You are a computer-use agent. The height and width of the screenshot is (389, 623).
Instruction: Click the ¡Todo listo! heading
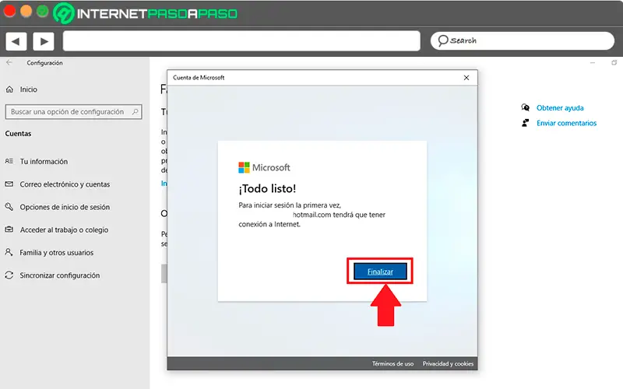coord(267,188)
